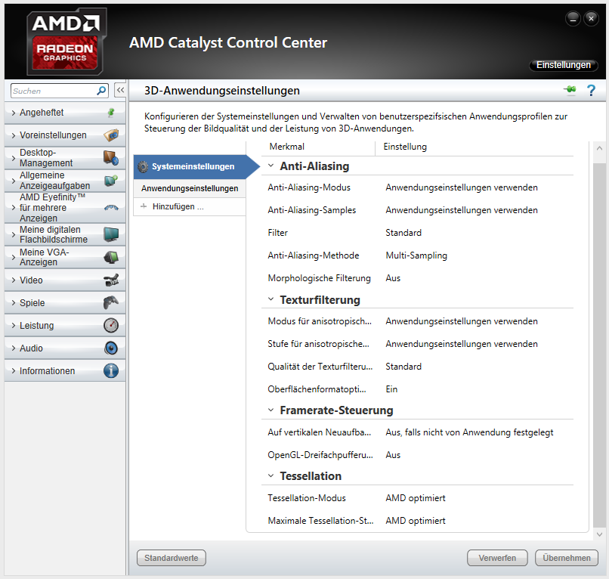Viewport: 609px width, 579px height.
Task: Click the Merkmal column header
Action: tap(286, 147)
